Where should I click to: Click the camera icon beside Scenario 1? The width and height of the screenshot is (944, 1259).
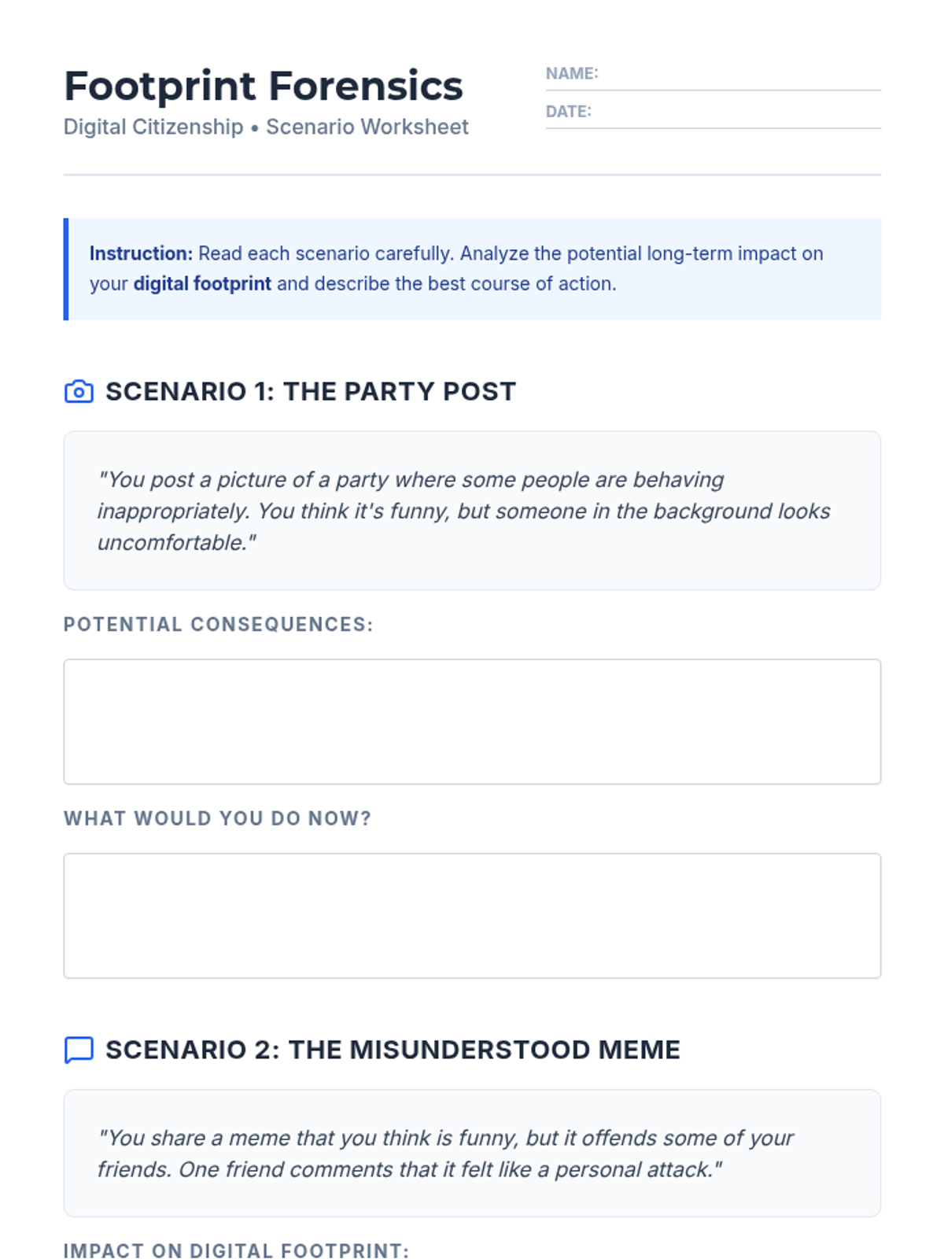(79, 391)
